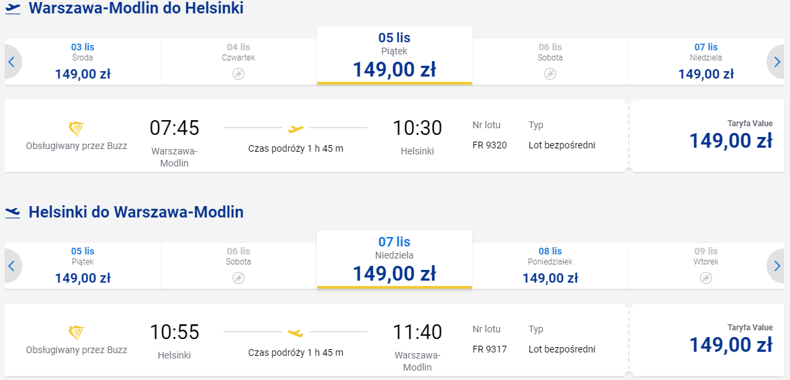Show later outbound dates with right arrow

pos(777,62)
